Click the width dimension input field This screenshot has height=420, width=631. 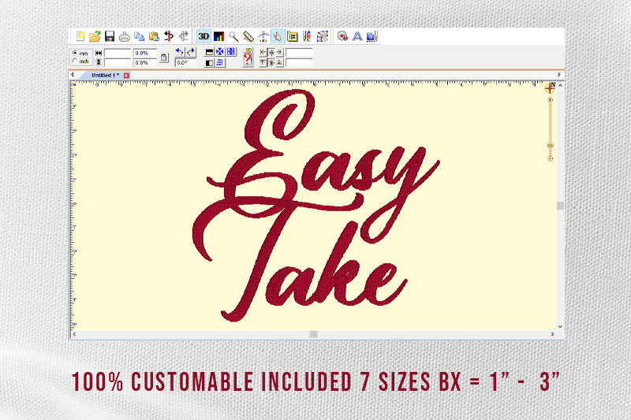click(x=118, y=53)
